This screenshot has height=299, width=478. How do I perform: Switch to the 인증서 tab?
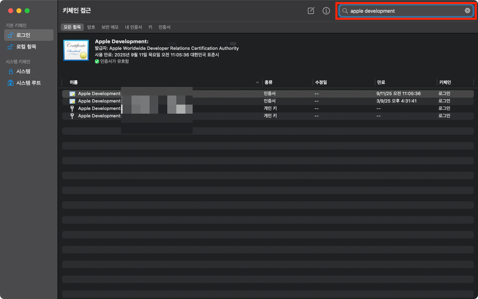(x=164, y=27)
